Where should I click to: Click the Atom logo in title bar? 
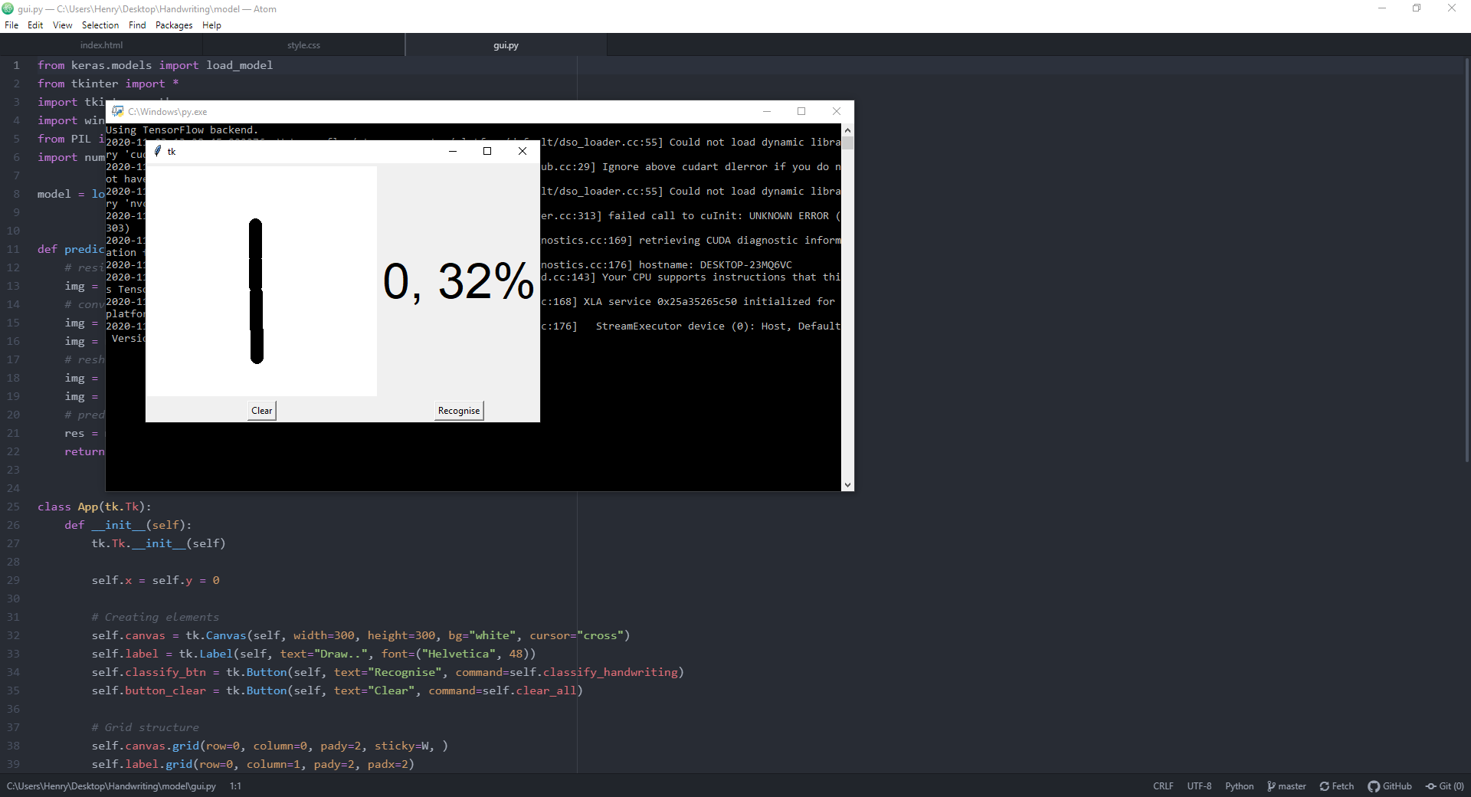(8, 8)
